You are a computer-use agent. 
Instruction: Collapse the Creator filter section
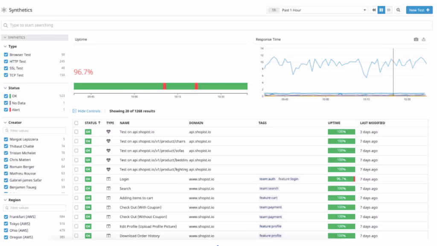[x=6, y=122]
